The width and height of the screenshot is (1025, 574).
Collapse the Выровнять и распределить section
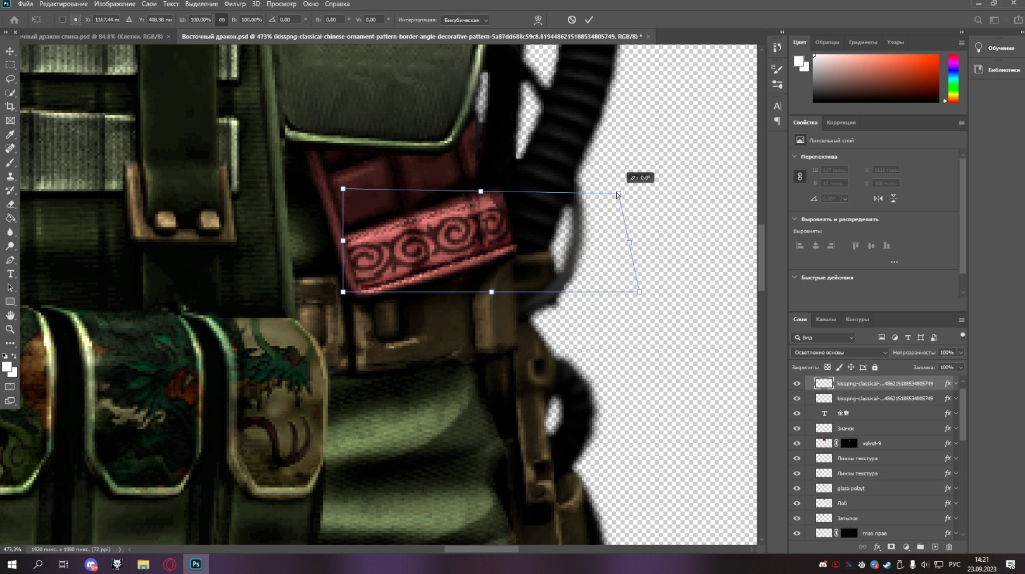[x=795, y=219]
